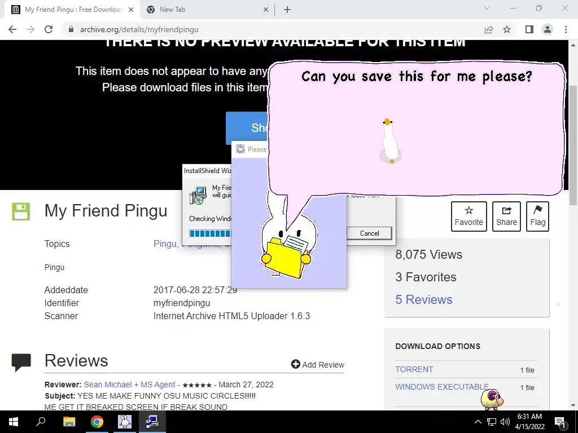
Task: Show hidden system tray icons
Action: [x=478, y=422]
